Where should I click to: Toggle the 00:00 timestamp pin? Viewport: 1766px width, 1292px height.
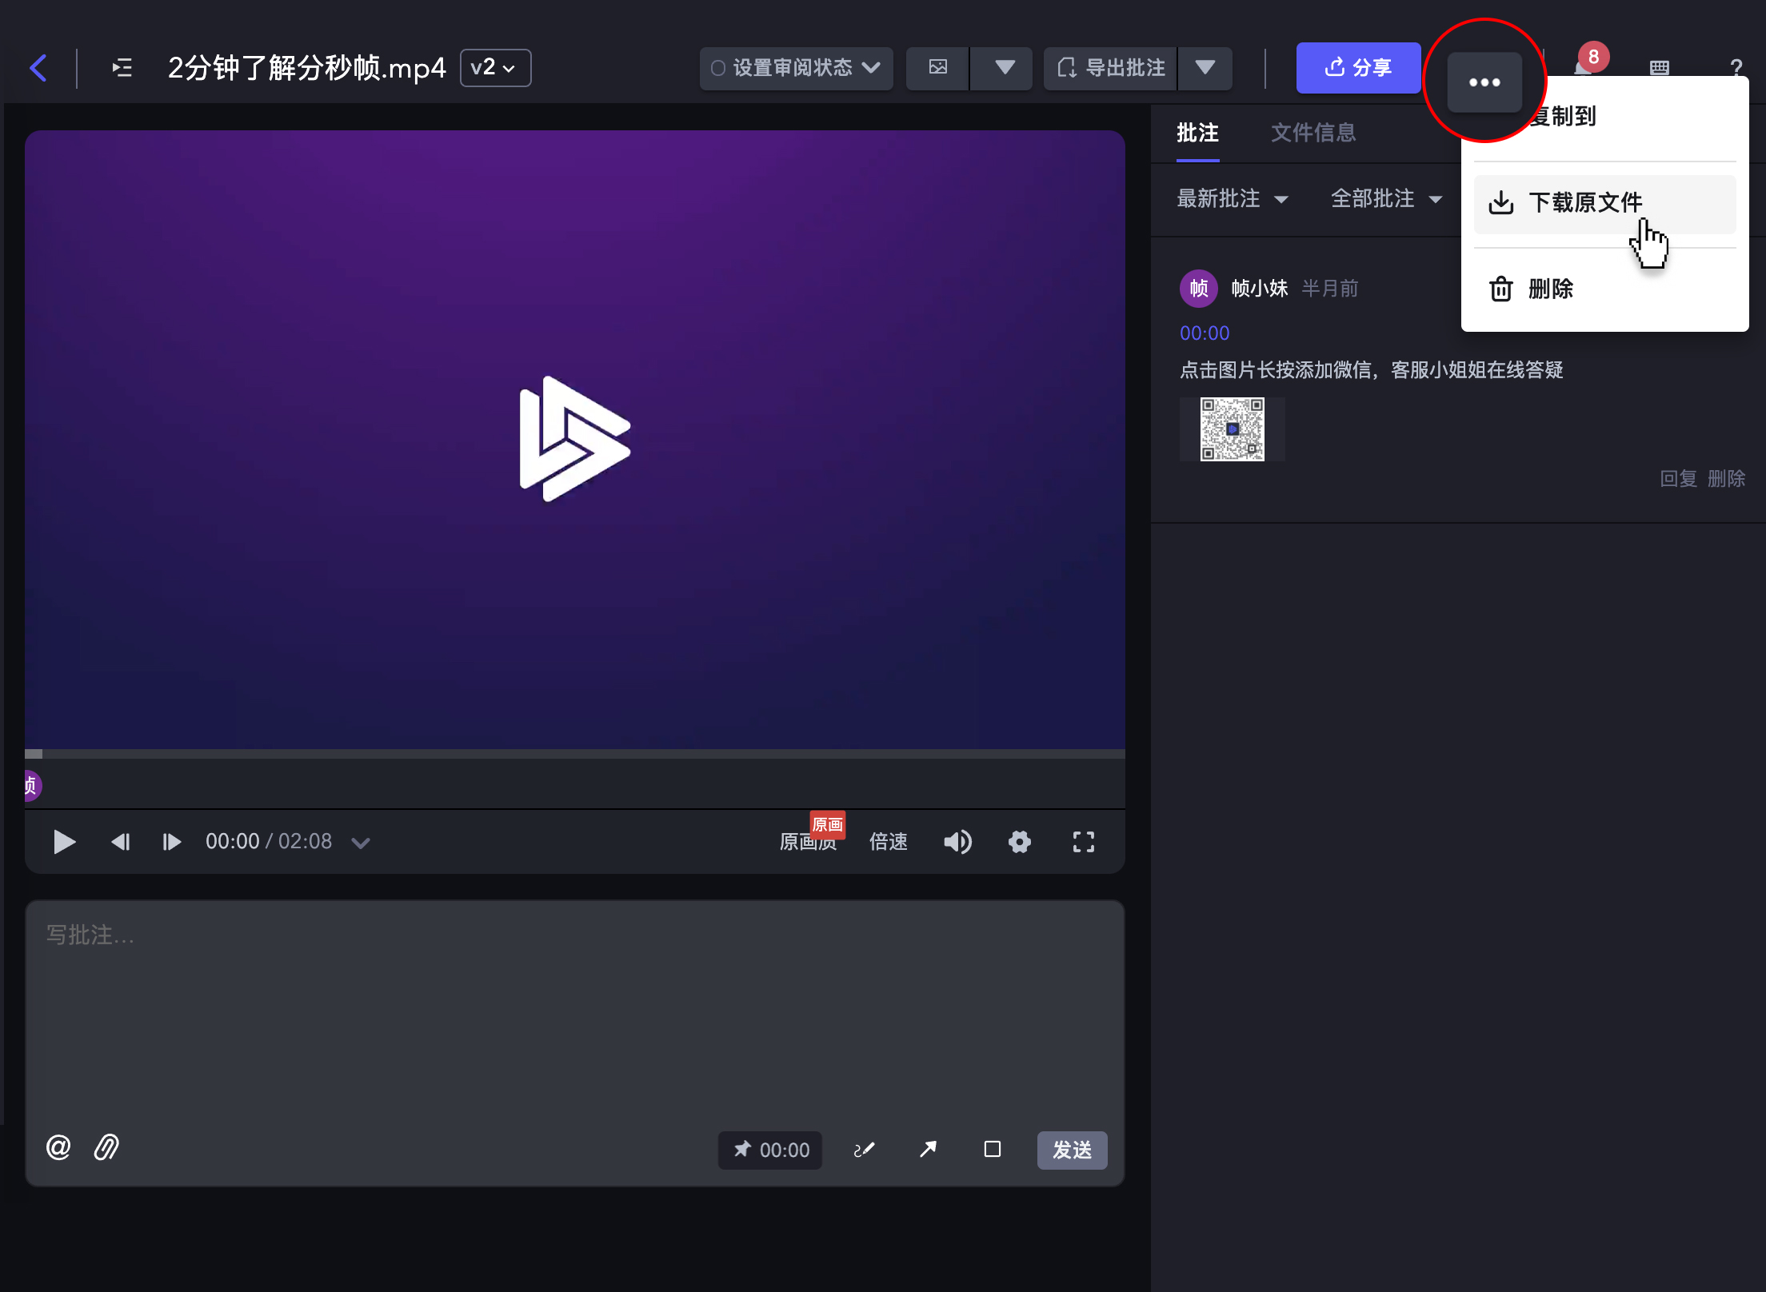coord(770,1150)
